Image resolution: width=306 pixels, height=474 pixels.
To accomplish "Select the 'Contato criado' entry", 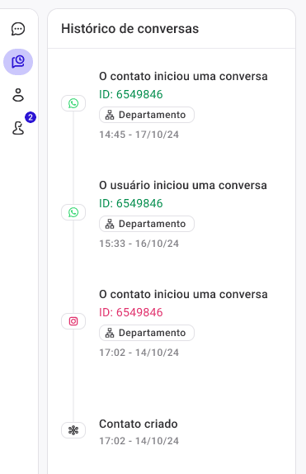I will coord(139,424).
